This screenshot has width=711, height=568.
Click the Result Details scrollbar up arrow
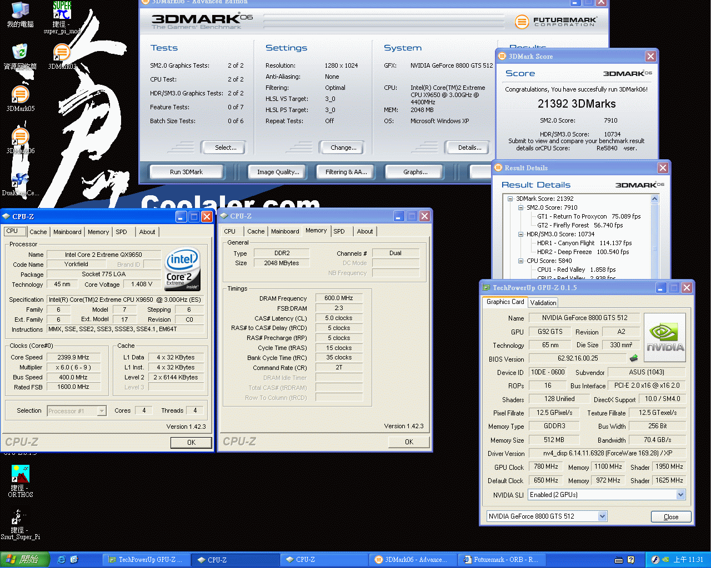pos(654,199)
